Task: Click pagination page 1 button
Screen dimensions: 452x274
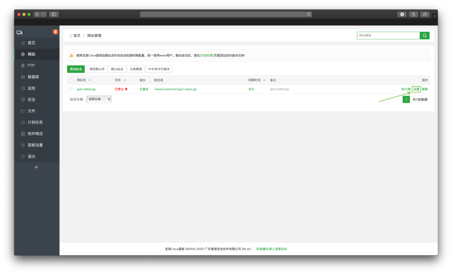Action: pyautogui.click(x=406, y=99)
